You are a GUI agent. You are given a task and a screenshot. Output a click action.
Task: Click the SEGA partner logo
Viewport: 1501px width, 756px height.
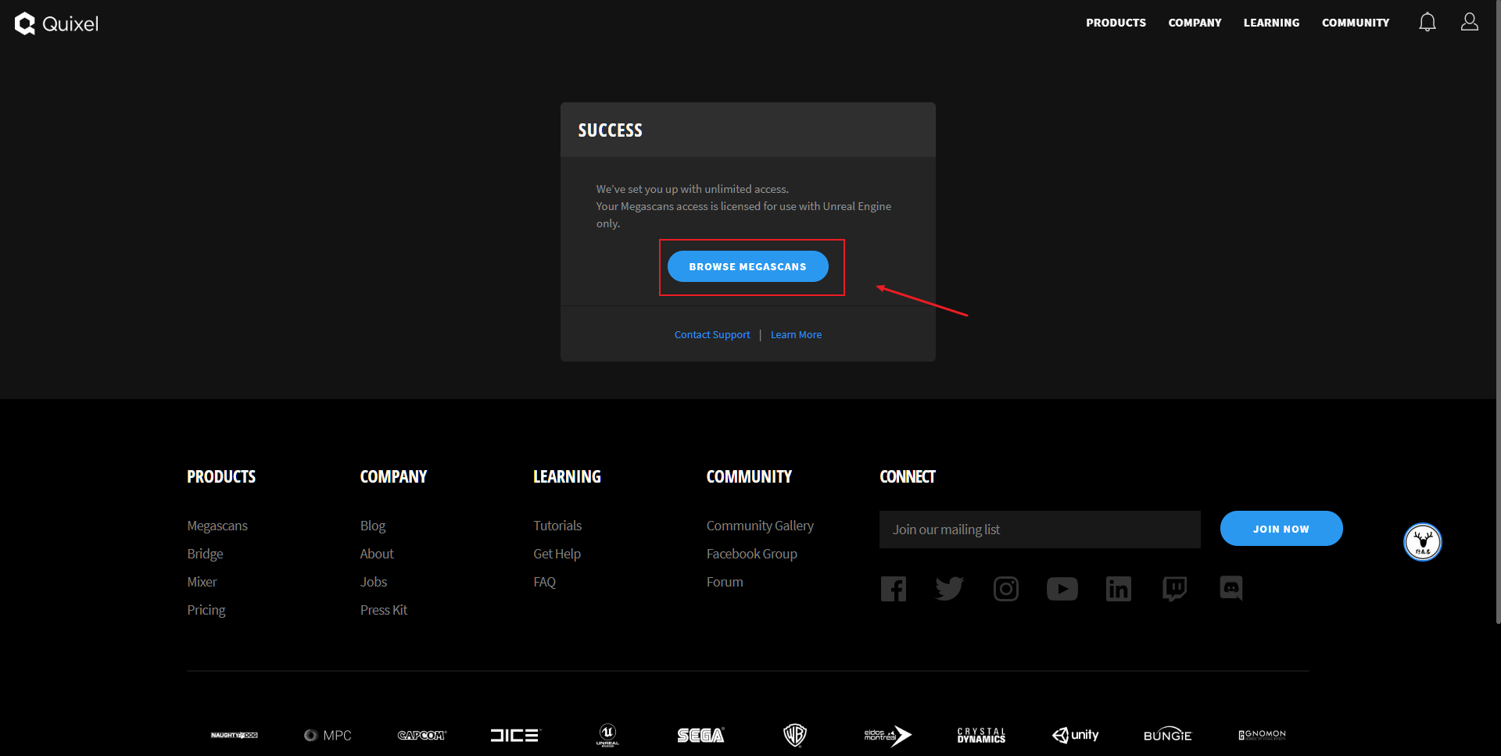[701, 735]
